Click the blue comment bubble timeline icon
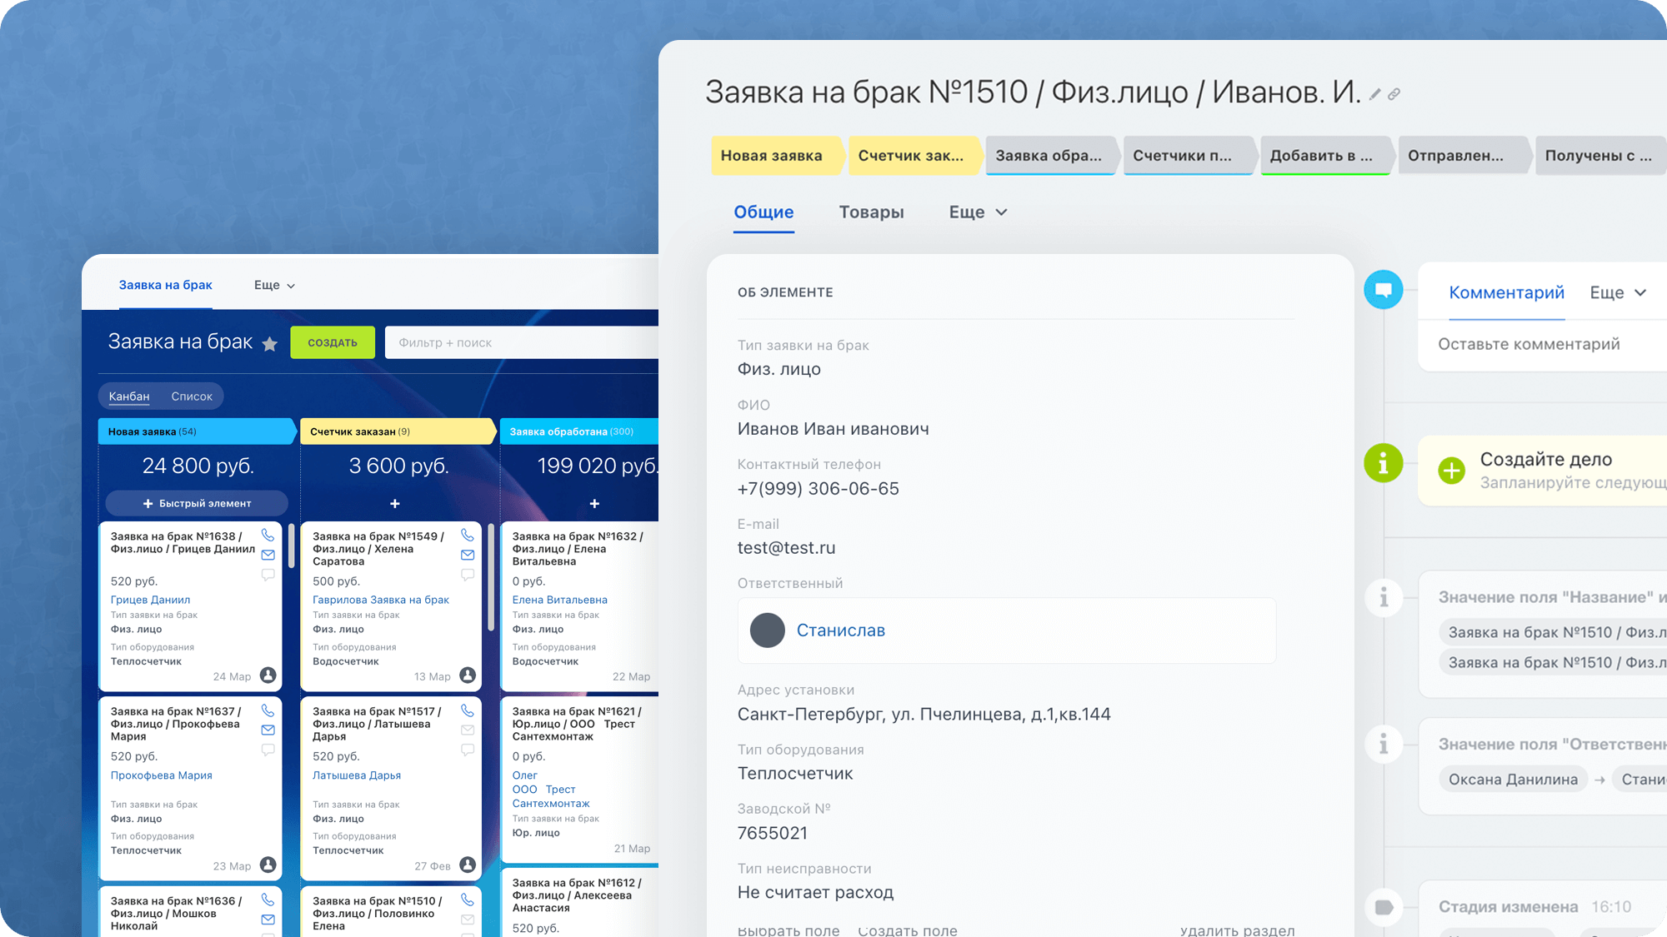1667x937 pixels. coord(1383,290)
